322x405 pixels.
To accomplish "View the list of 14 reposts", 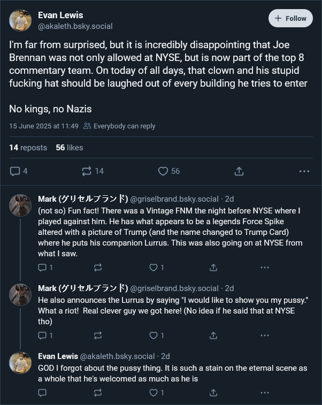I will pyautogui.click(x=28, y=148).
